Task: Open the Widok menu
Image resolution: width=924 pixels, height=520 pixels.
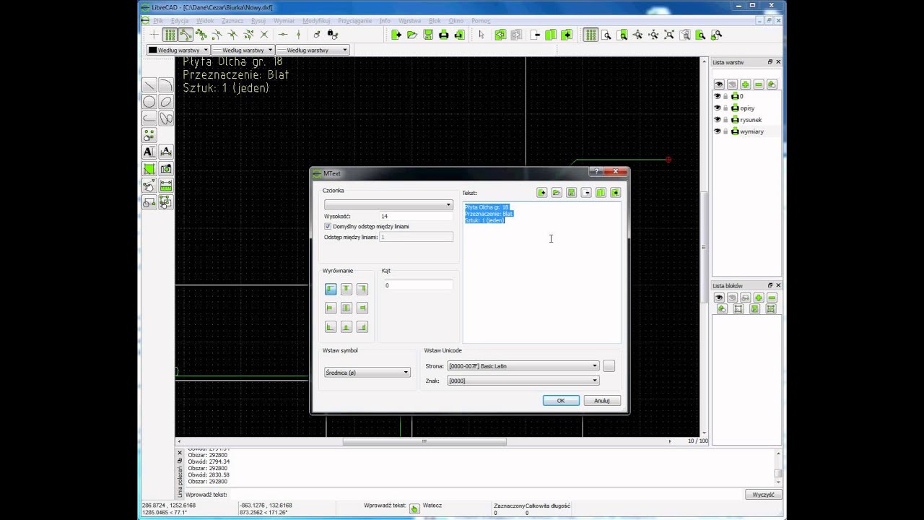Action: (x=205, y=21)
